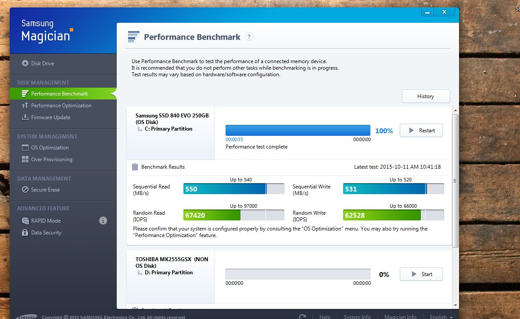Click the OS Optimization window icon
Viewport: 520px width, 319px height.
pyautogui.click(x=25, y=147)
